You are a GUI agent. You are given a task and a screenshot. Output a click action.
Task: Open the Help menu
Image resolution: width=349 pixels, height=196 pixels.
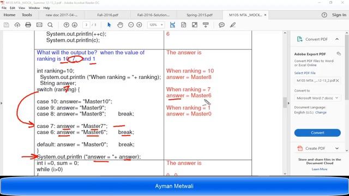(46, 8)
